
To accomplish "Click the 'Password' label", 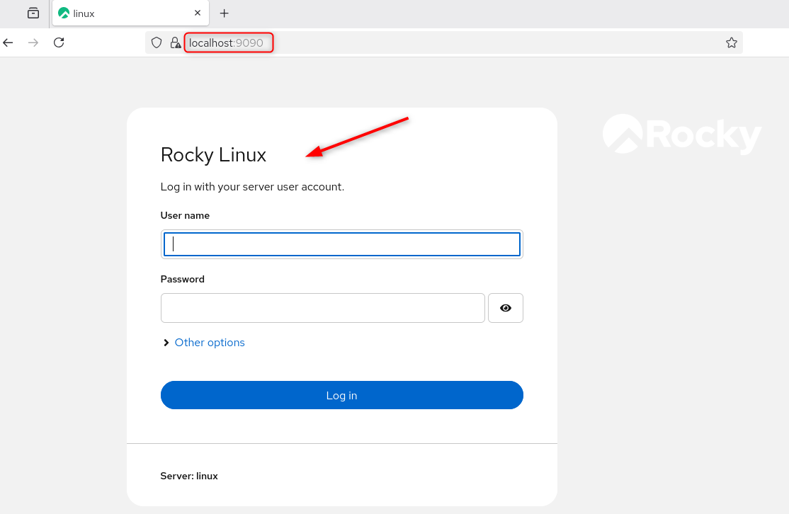I will (x=183, y=280).
